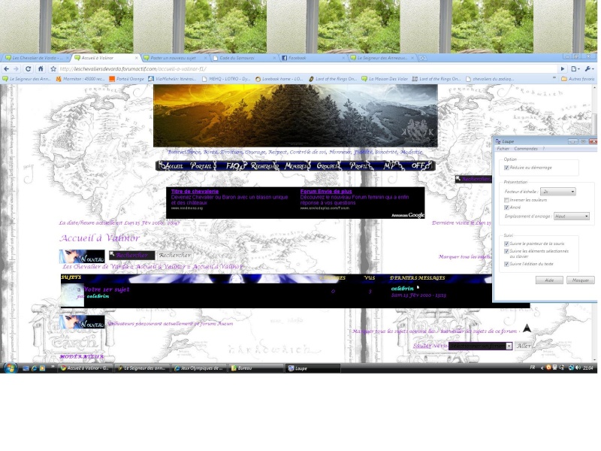
Task: Open the ? help menu in Loupe
Action: 543,149
